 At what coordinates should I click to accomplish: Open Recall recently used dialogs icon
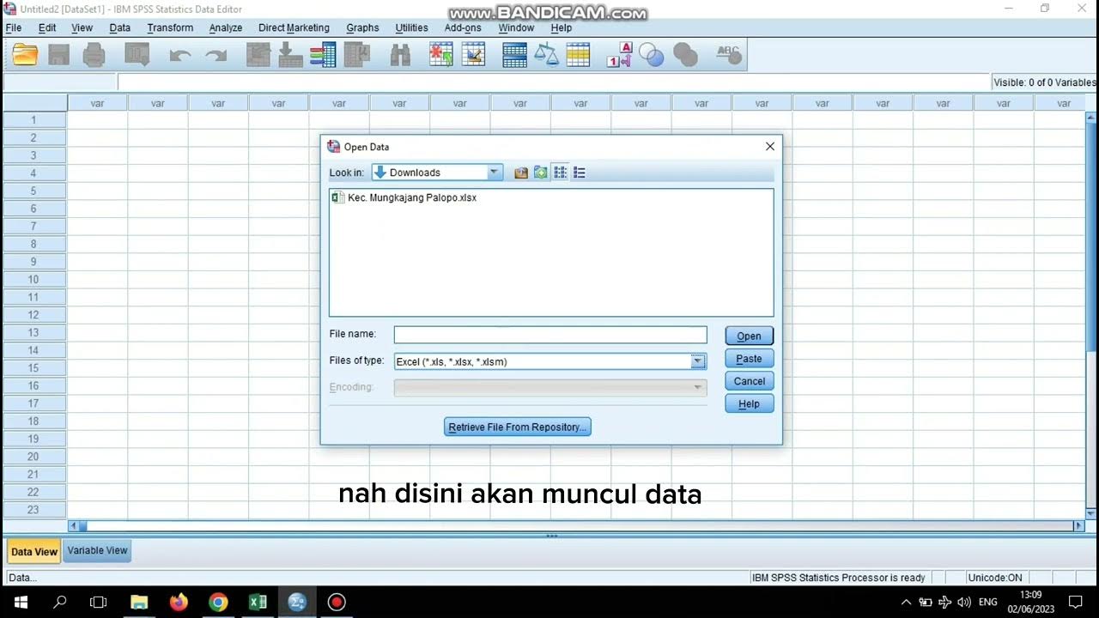coord(137,55)
